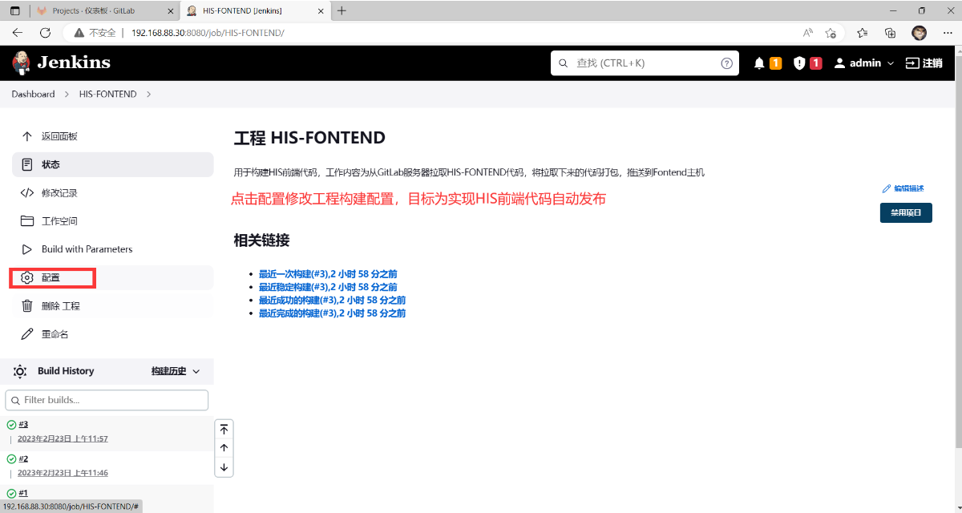Click the back arrow browser button
The image size is (962, 513).
pos(18,33)
